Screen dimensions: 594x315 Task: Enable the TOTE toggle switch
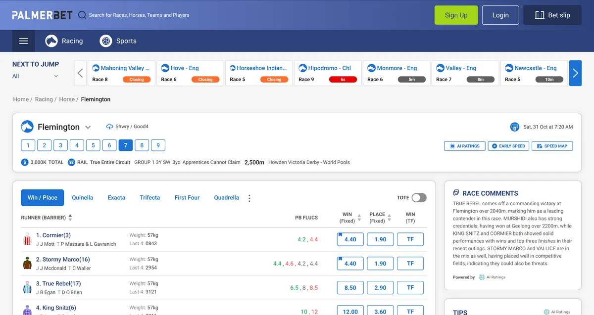tap(419, 198)
